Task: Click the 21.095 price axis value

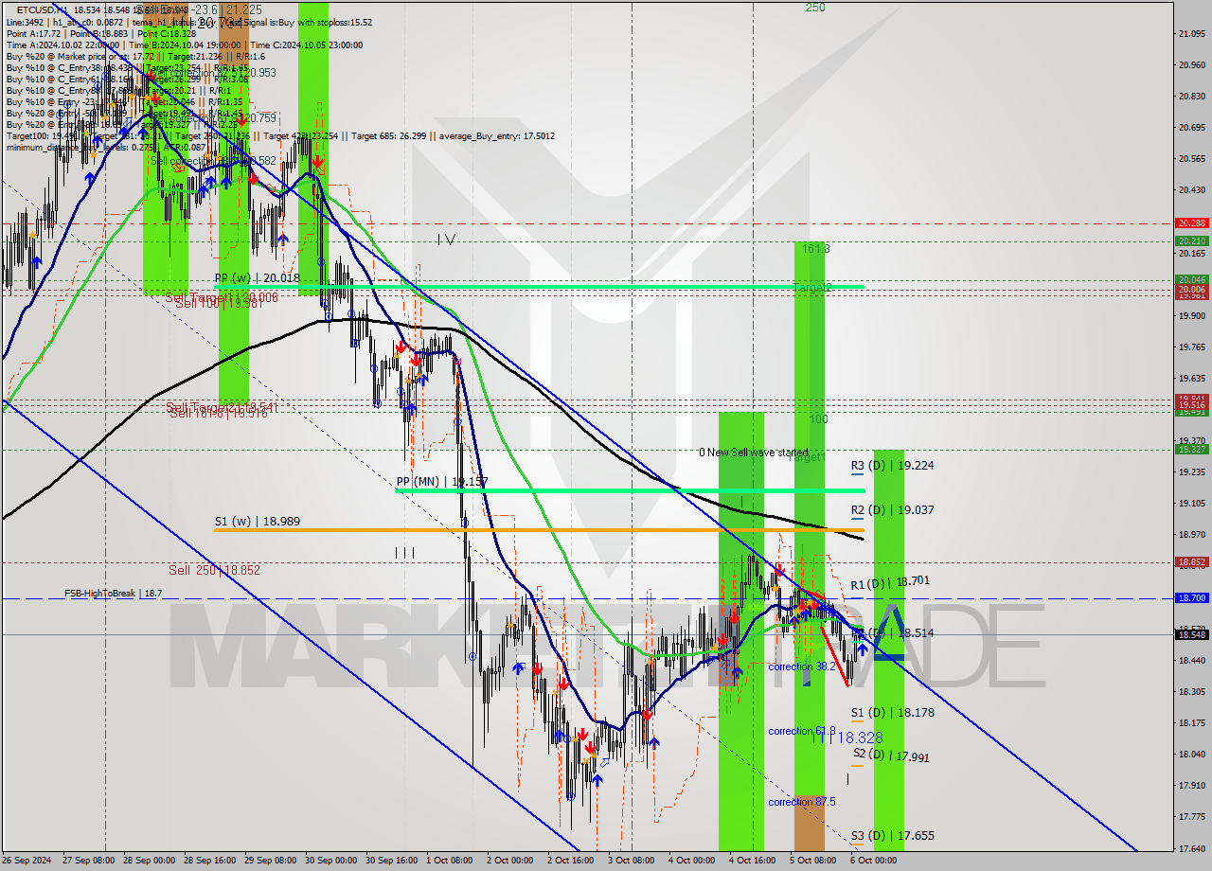Action: click(x=1192, y=34)
